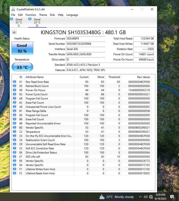Open the Help menu
179x201 pixels.
click(x=60, y=15)
